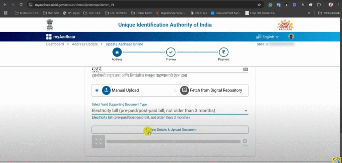Click the virtual keyboard icon in address field

click(245, 70)
